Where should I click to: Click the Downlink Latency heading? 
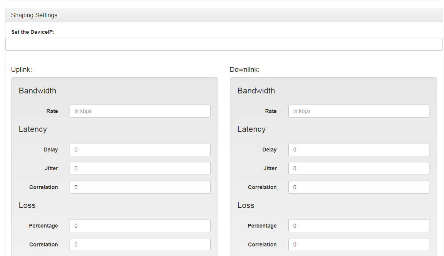pos(251,129)
